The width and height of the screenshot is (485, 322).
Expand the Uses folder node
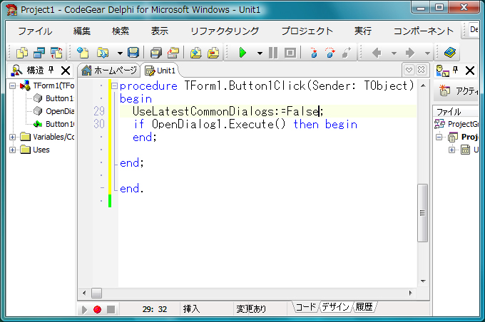pos(12,150)
